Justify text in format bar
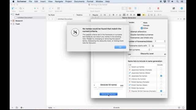196x110 pixels. point(134,15)
